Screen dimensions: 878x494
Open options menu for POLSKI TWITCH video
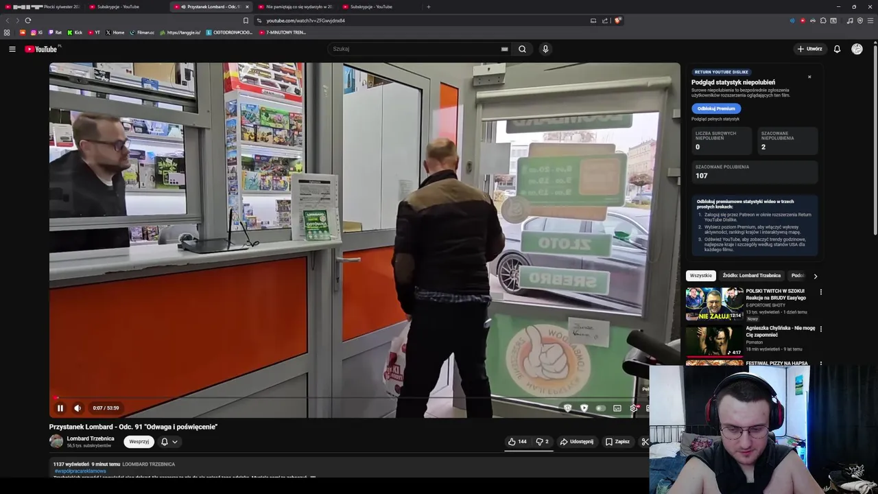click(x=820, y=292)
